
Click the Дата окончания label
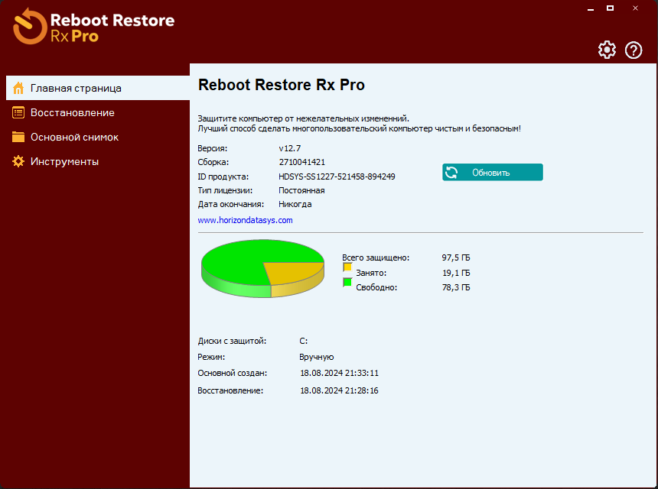(x=231, y=204)
